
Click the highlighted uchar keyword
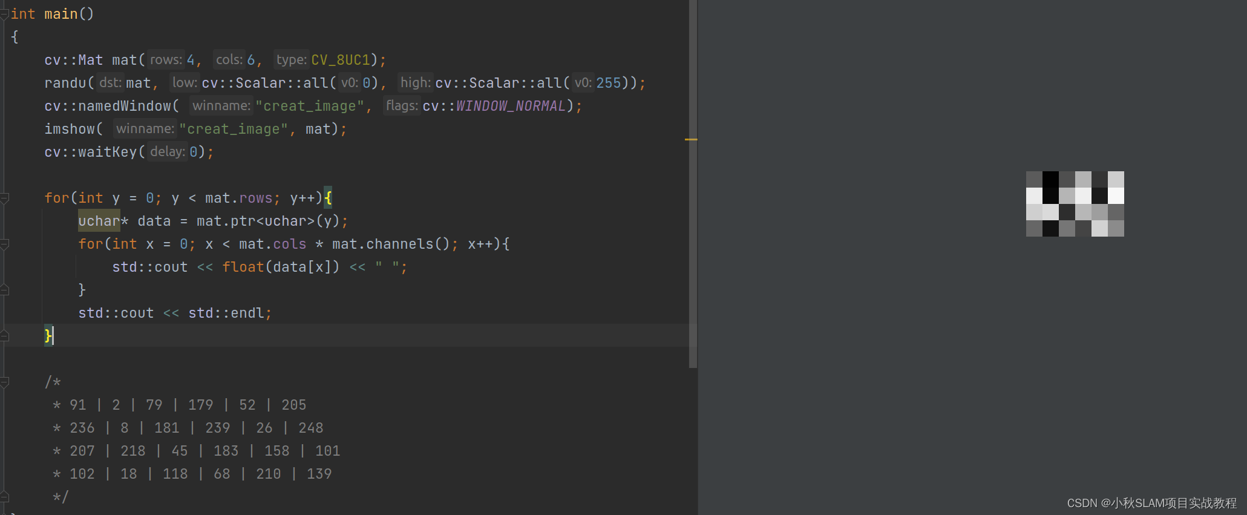point(99,221)
